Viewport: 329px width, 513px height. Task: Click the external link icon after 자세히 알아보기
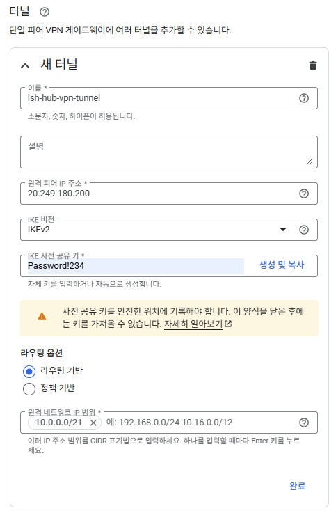[x=228, y=324]
